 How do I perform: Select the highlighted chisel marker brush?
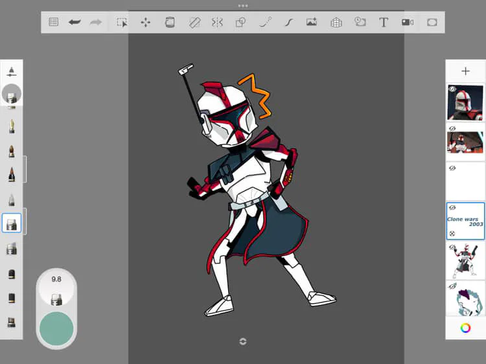tap(12, 223)
